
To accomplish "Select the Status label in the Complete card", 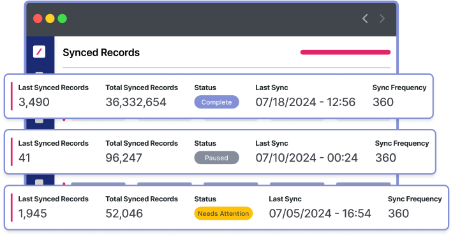I will (205, 88).
